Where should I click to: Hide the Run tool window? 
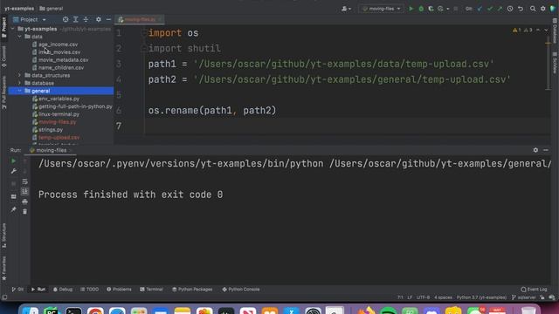click(546, 150)
